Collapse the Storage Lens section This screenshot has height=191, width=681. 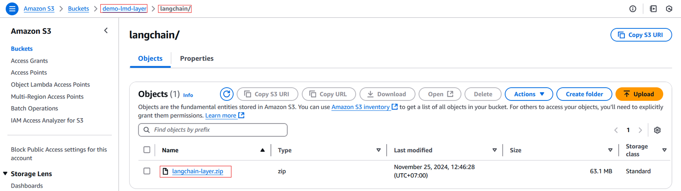[5, 174]
